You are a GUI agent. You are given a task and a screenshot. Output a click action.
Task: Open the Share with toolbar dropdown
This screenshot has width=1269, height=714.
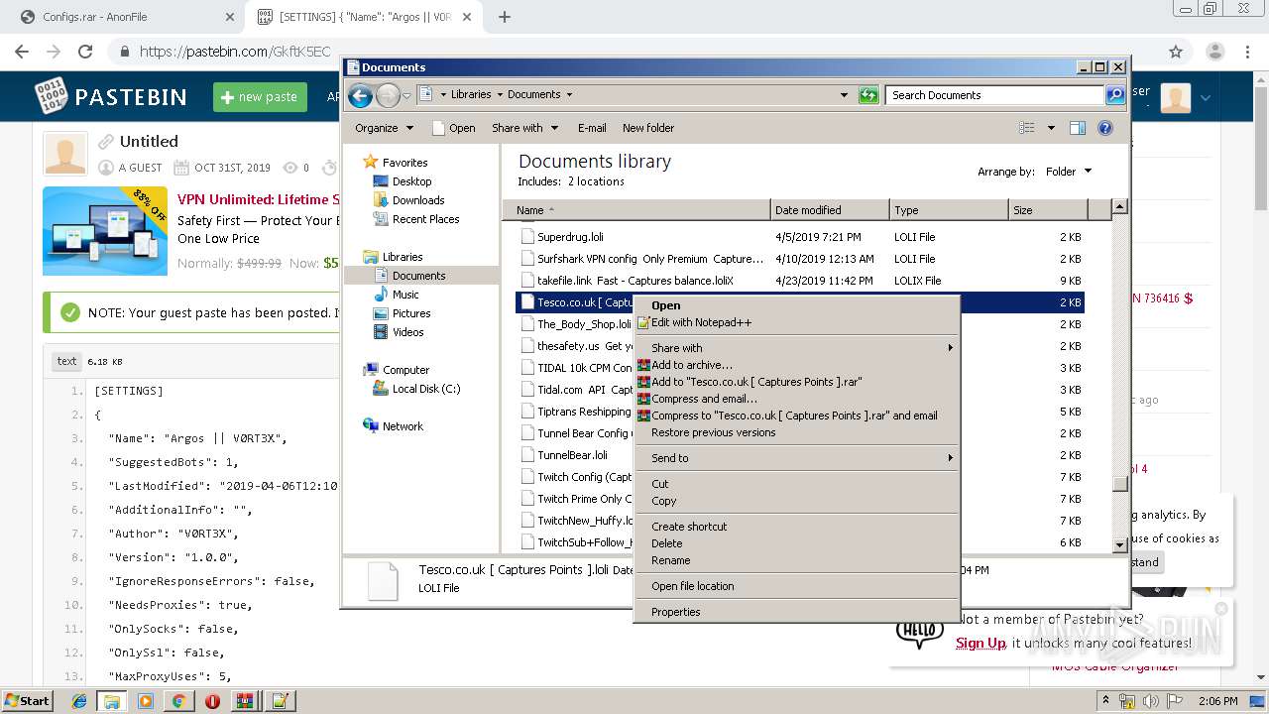[525, 128]
